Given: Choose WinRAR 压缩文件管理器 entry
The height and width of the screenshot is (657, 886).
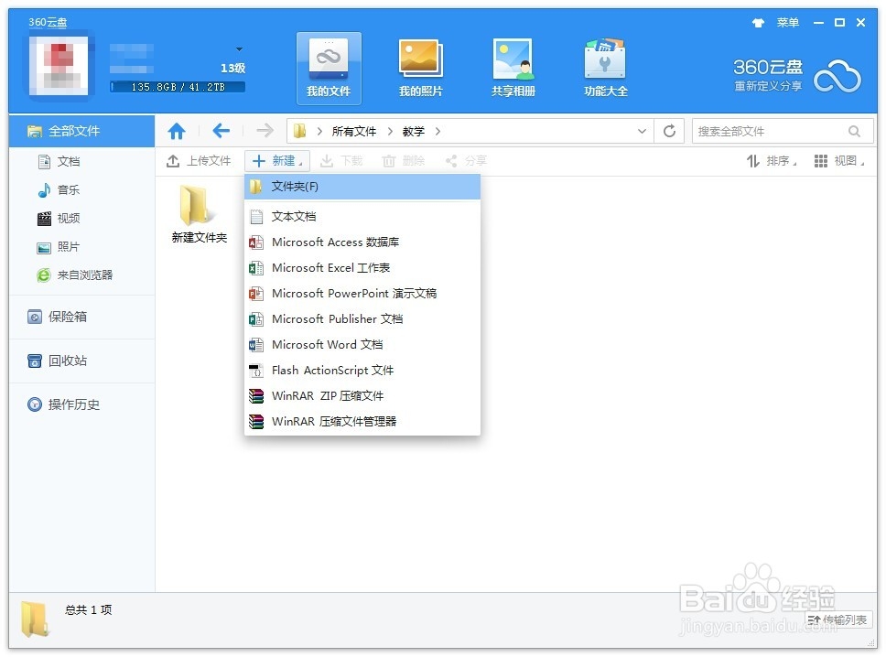Looking at the screenshot, I should (362, 422).
